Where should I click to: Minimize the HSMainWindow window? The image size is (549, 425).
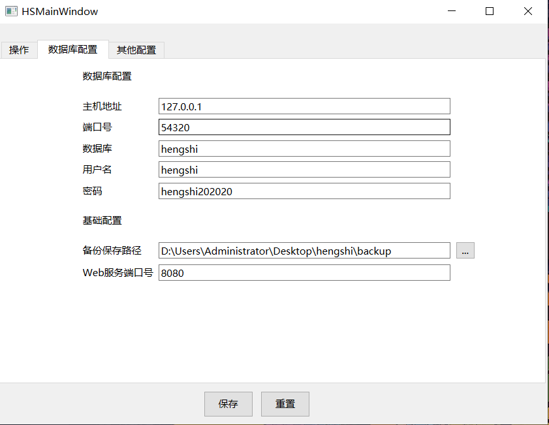pos(452,11)
